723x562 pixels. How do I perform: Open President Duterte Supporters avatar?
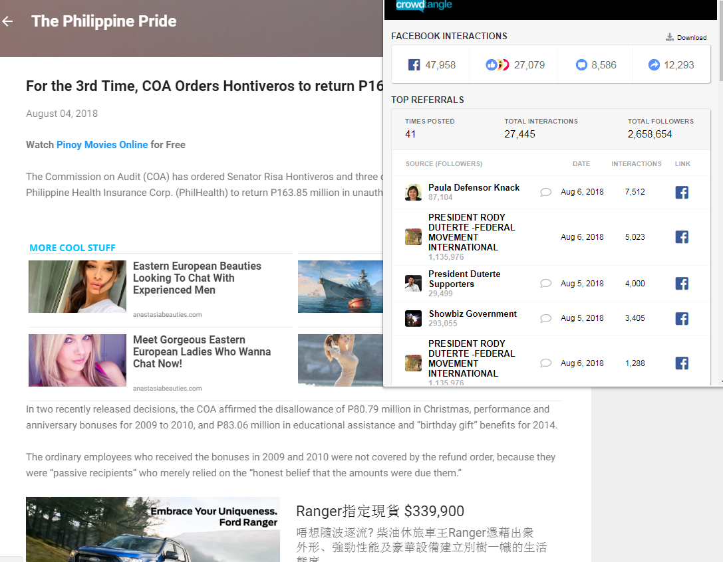413,283
